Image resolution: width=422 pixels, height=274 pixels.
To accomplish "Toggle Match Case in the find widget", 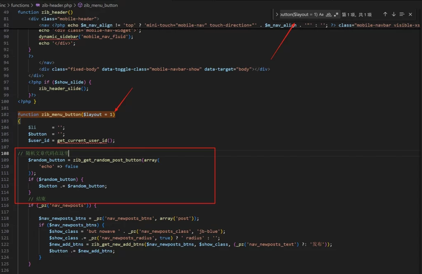I will (321, 14).
